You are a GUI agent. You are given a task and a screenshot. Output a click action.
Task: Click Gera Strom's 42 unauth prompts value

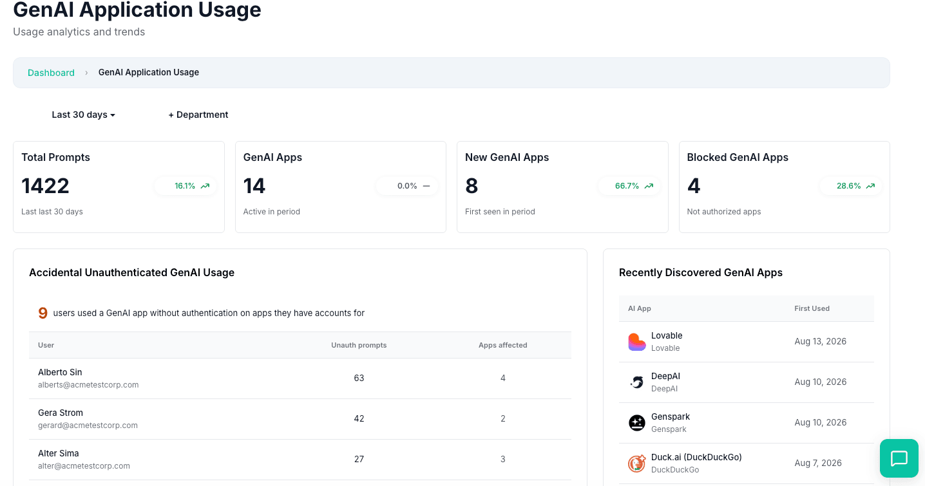(359, 418)
